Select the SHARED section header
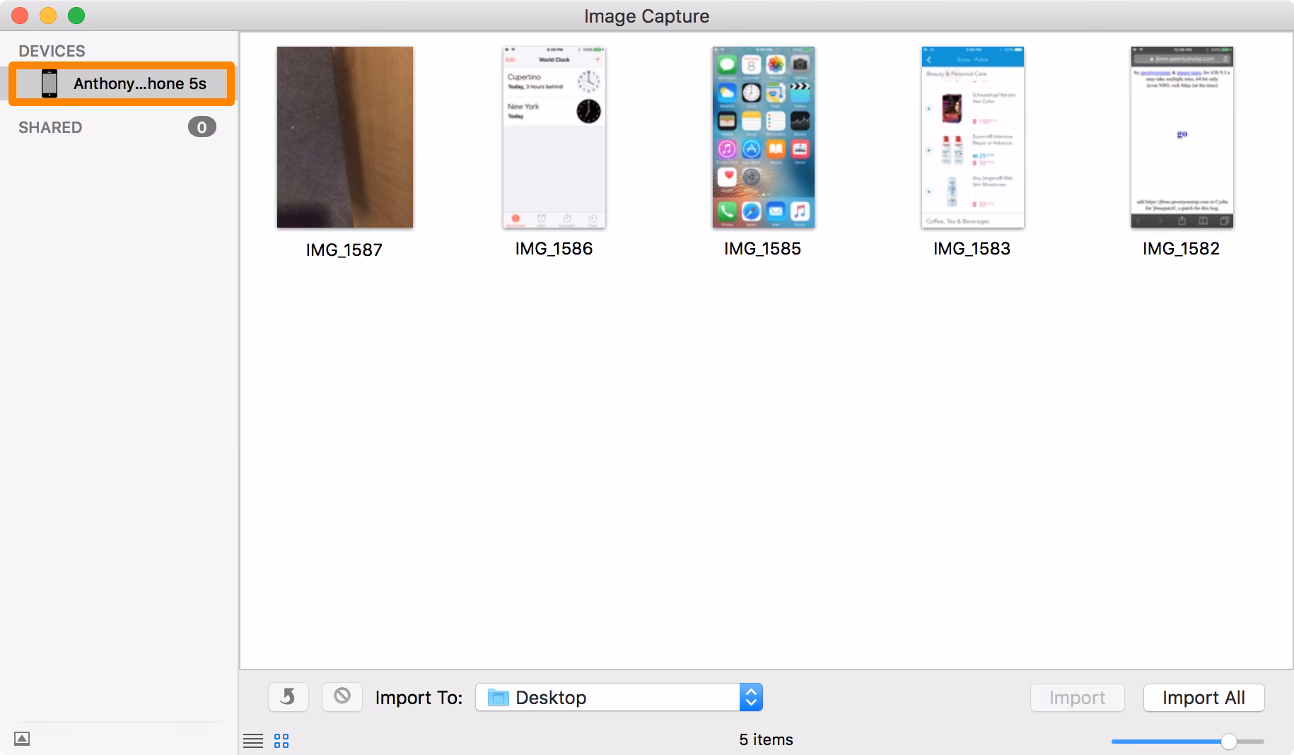1294x755 pixels. click(x=50, y=127)
